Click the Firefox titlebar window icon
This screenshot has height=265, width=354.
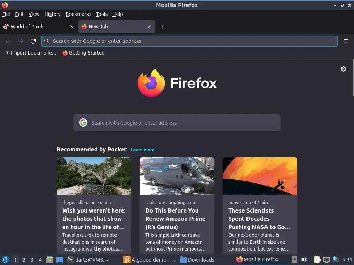pyautogui.click(x=5, y=5)
